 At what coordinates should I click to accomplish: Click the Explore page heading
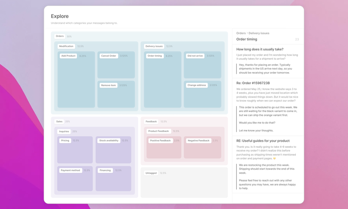click(x=60, y=16)
